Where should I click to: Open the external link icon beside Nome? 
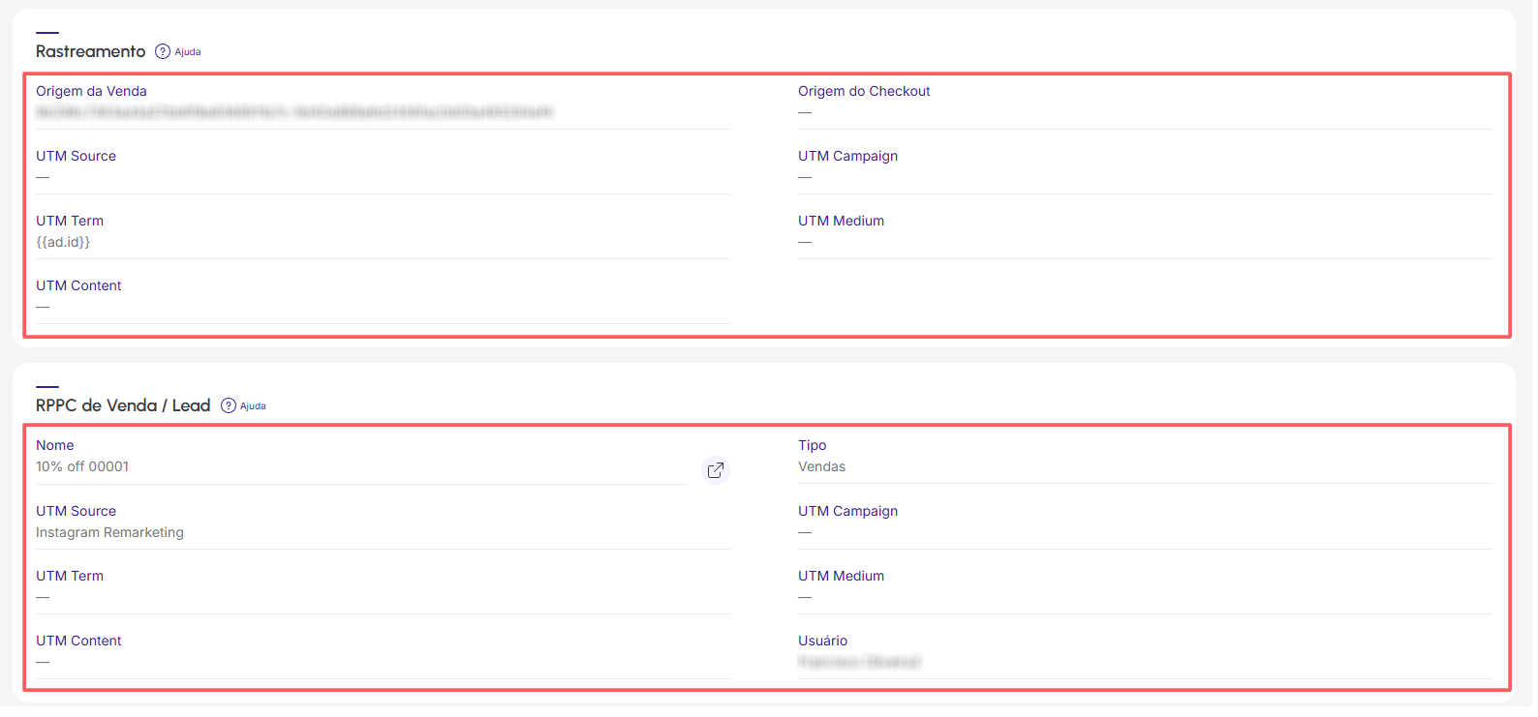click(715, 470)
